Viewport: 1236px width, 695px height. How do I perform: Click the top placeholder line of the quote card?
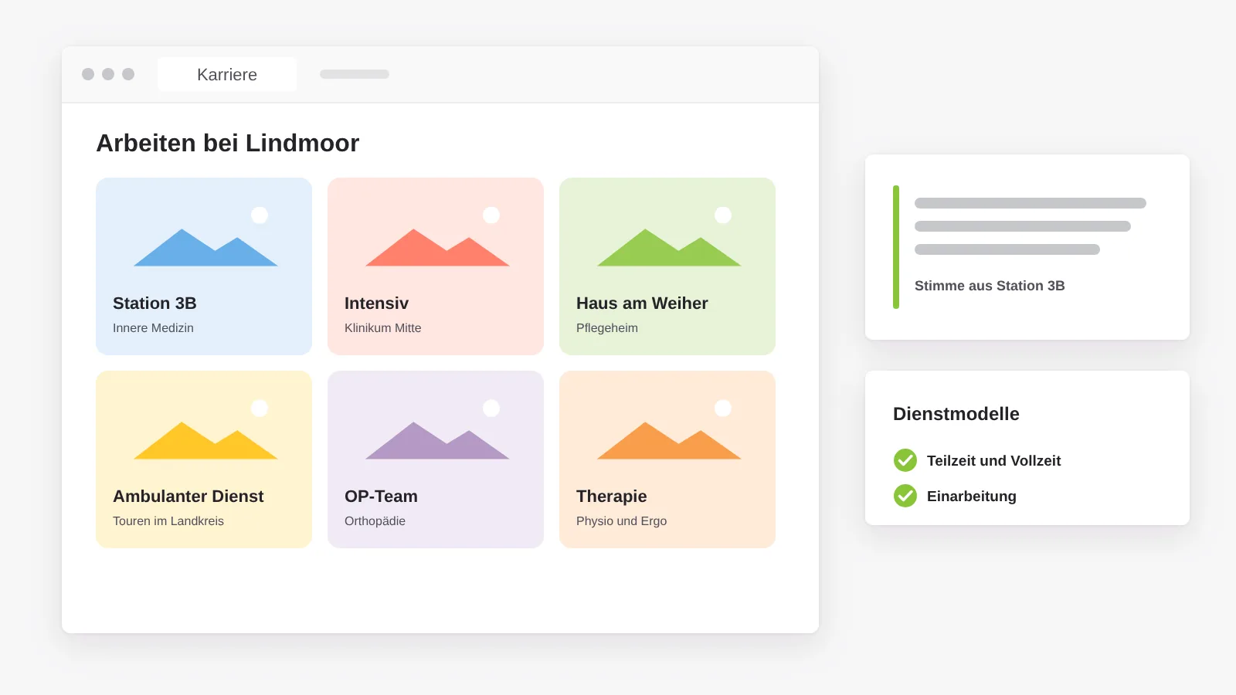point(1031,203)
